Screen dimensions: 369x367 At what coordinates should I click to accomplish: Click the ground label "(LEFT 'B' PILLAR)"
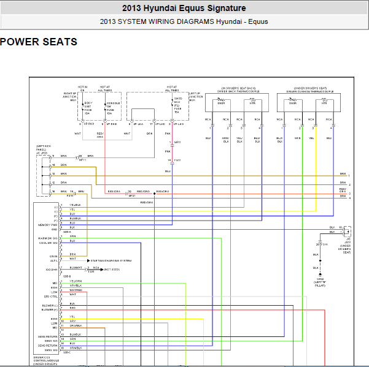(320, 284)
